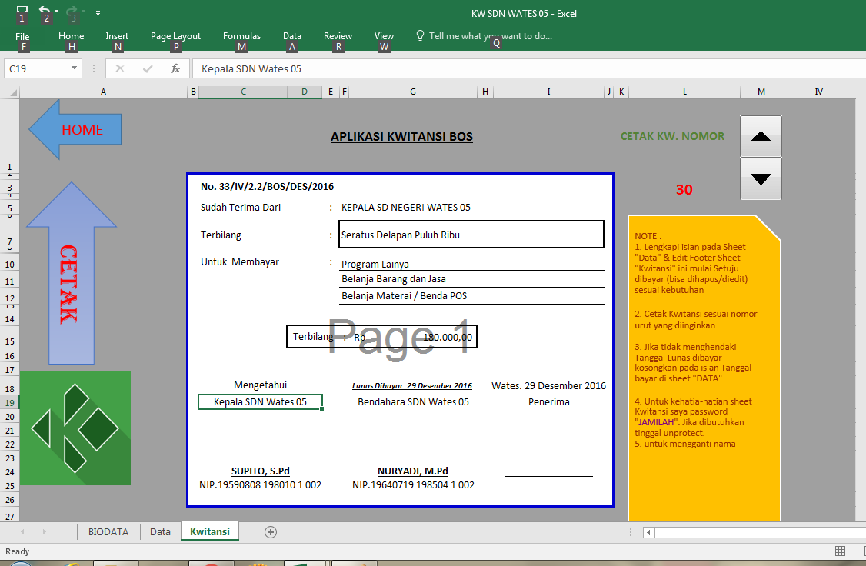This screenshot has width=866, height=566.
Task: Click Wates. 29 Desember 2016 date text
Action: (x=548, y=385)
